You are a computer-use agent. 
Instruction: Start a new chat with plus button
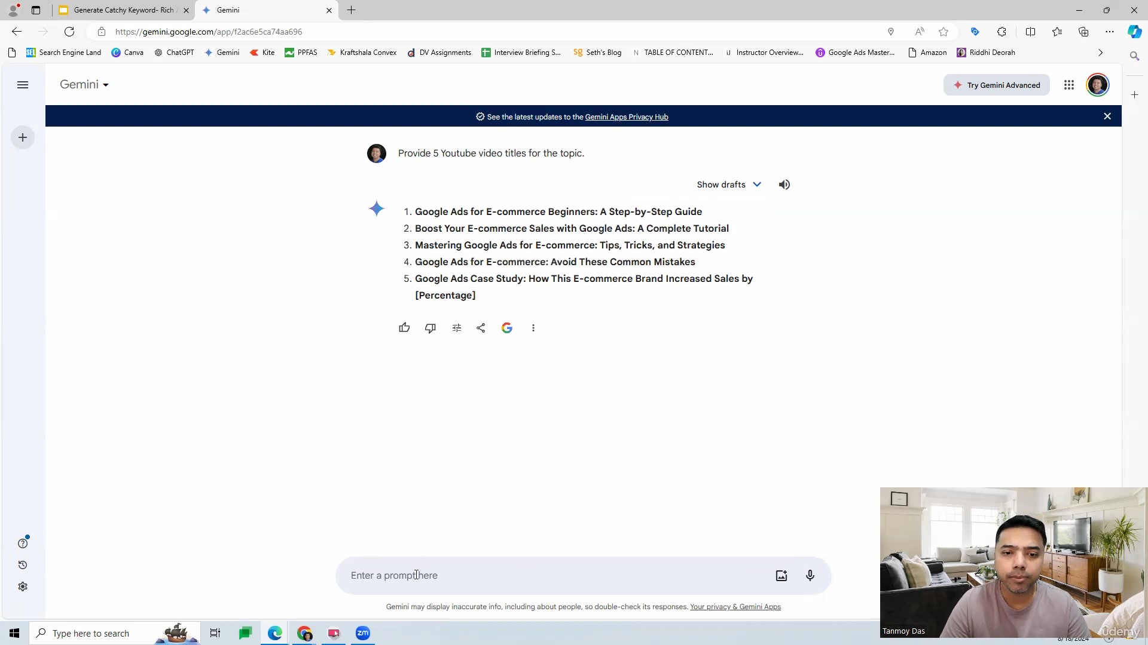[23, 137]
